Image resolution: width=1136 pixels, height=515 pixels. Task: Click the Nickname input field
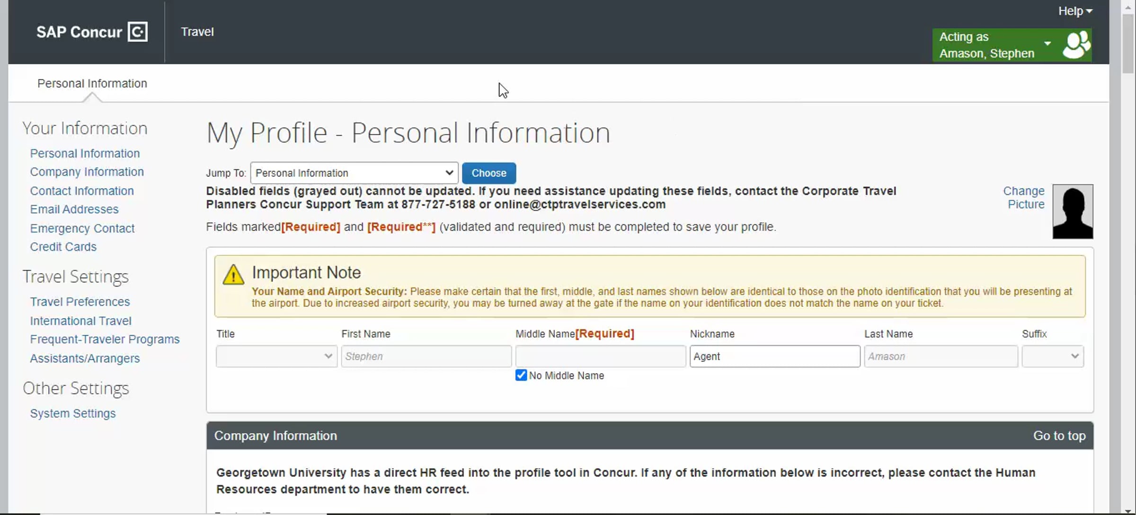(775, 356)
